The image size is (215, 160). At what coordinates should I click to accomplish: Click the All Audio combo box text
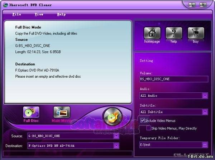(x=149, y=96)
